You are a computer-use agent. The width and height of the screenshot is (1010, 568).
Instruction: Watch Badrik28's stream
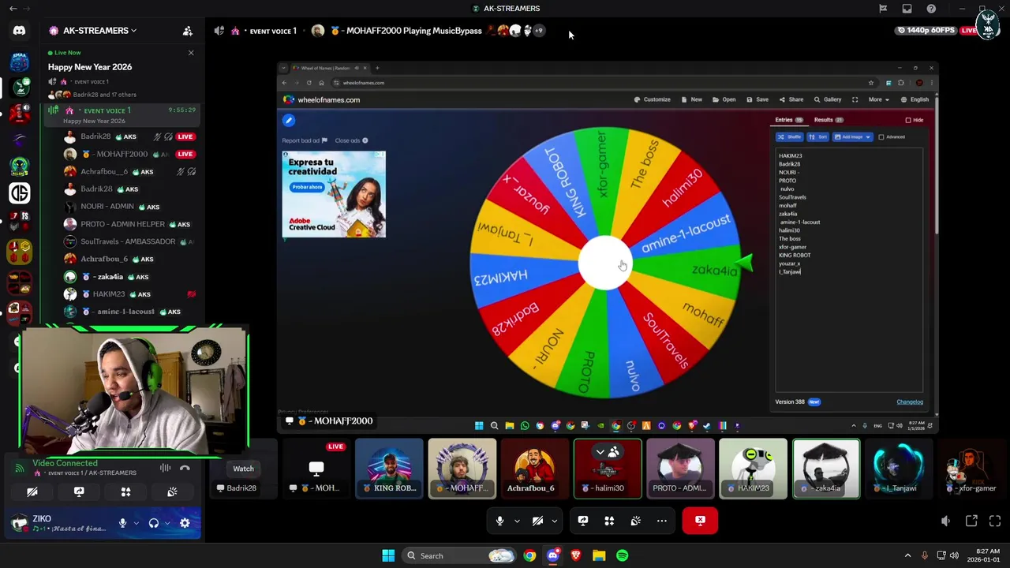[243, 469]
